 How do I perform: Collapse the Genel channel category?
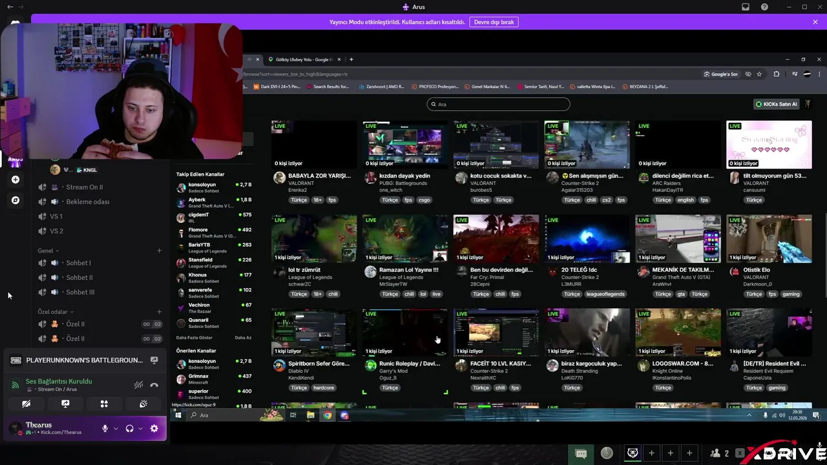48,251
